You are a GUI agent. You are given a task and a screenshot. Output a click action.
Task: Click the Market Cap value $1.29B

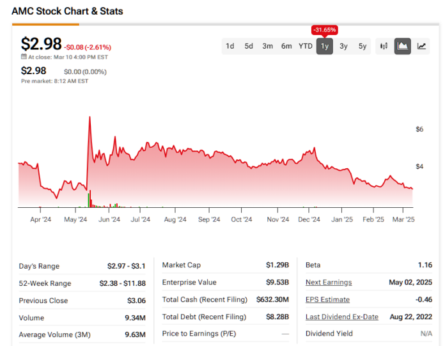(x=277, y=265)
